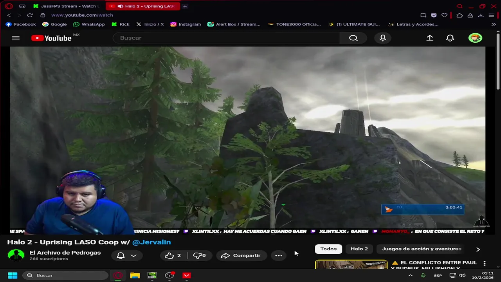The width and height of the screenshot is (501, 282).
Task: Open the account avatar menu
Action: click(475, 38)
